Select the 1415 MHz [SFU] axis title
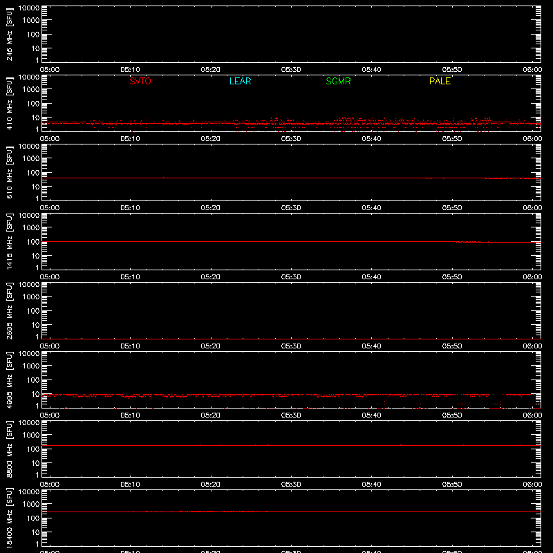The width and height of the screenshot is (553, 553). coord(9,241)
